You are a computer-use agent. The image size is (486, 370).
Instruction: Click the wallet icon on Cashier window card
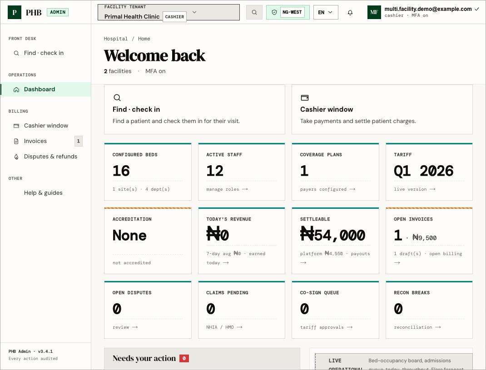pyautogui.click(x=305, y=98)
